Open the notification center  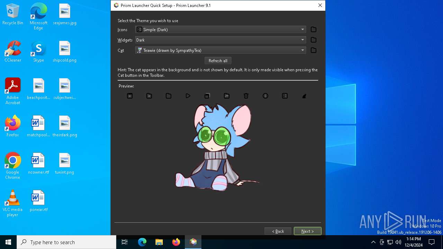click(432, 242)
